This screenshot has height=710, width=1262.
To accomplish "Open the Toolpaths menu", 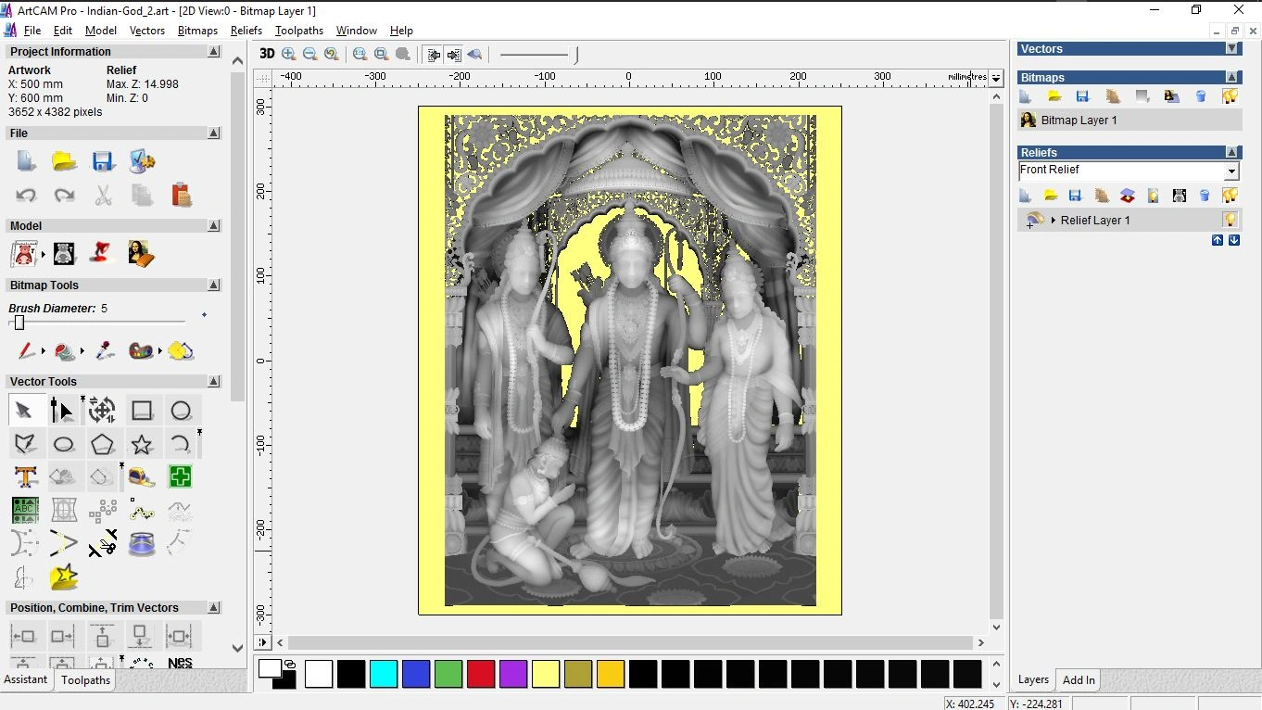I will 299,30.
